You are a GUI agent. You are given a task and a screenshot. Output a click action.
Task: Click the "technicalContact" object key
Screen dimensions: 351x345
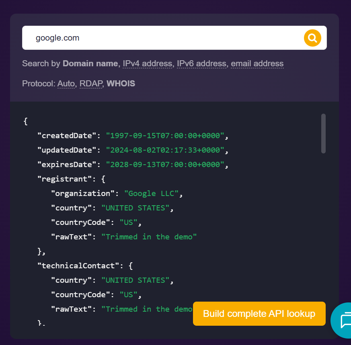[x=80, y=266]
